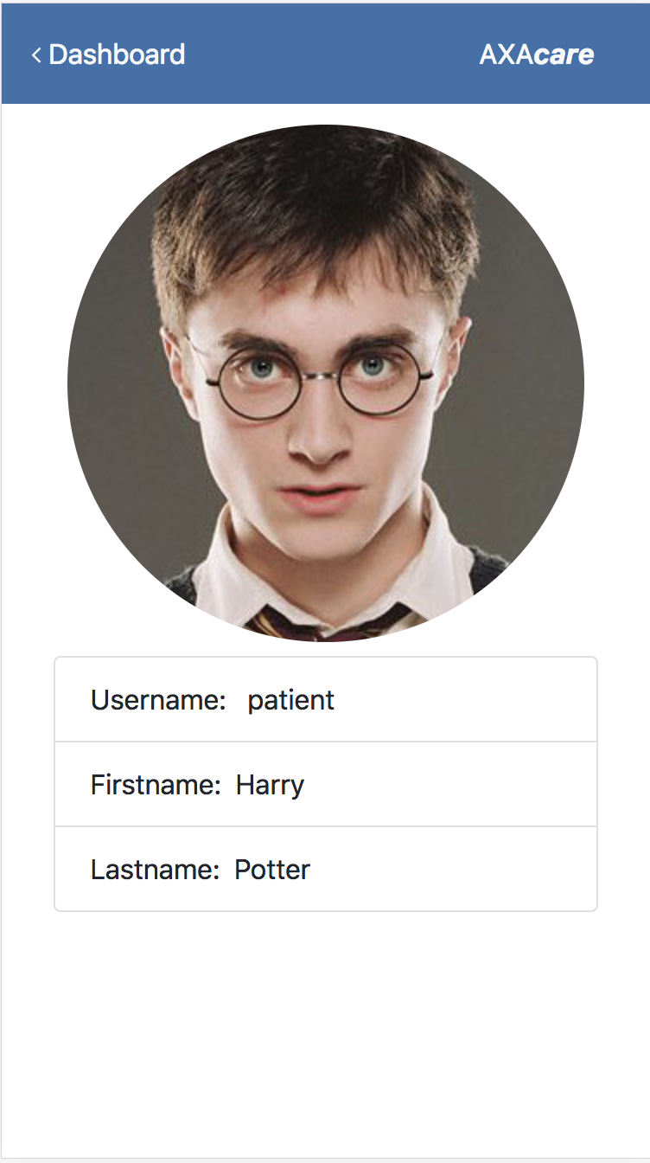Click the "Lastname:" label
Image resolution: width=650 pixels, height=1163 pixels.
pyautogui.click(x=156, y=870)
